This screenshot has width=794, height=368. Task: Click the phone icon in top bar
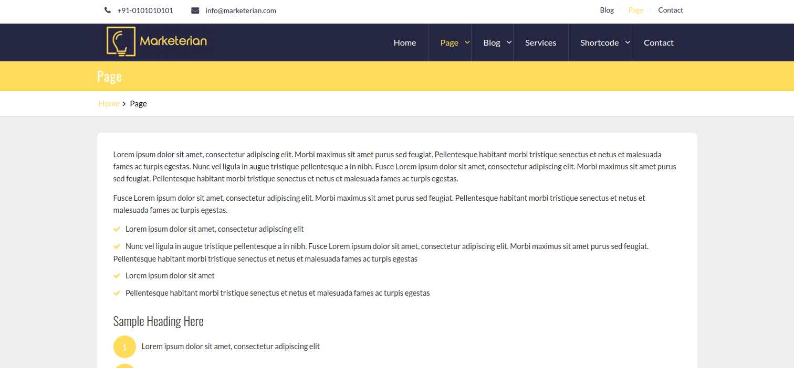point(108,10)
